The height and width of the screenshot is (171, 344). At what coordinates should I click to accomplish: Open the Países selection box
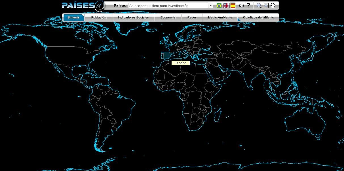pyautogui.click(x=168, y=5)
